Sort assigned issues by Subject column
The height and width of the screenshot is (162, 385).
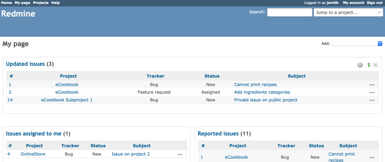(142, 146)
